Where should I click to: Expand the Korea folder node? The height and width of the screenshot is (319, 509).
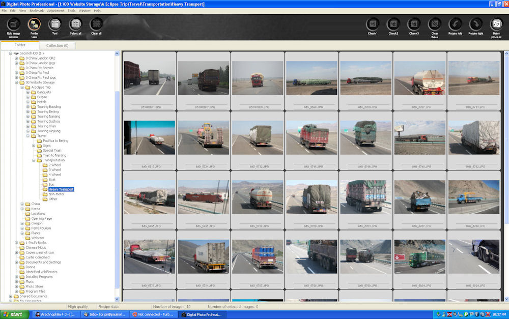(x=22, y=209)
